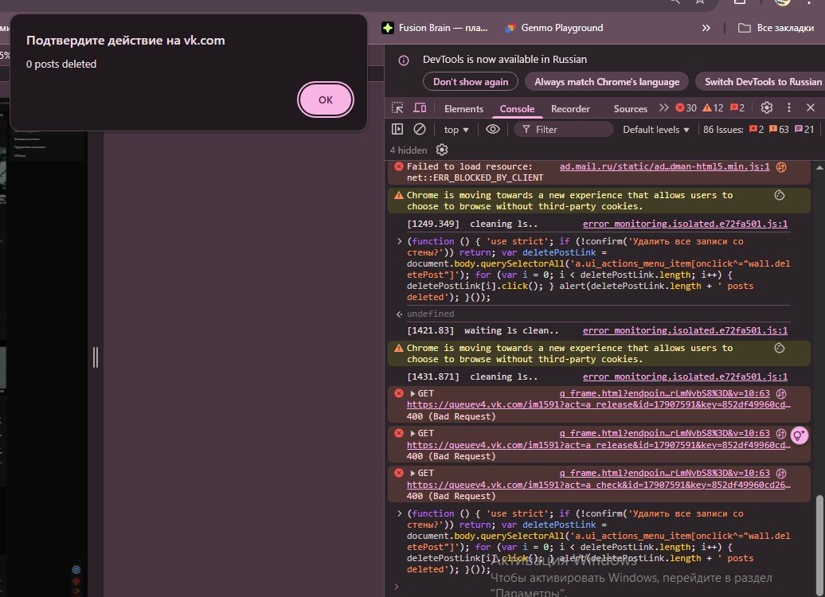The image size is (825, 597).
Task: Open the source link for the 1431.871 cleaning ls log
Action: (x=685, y=377)
